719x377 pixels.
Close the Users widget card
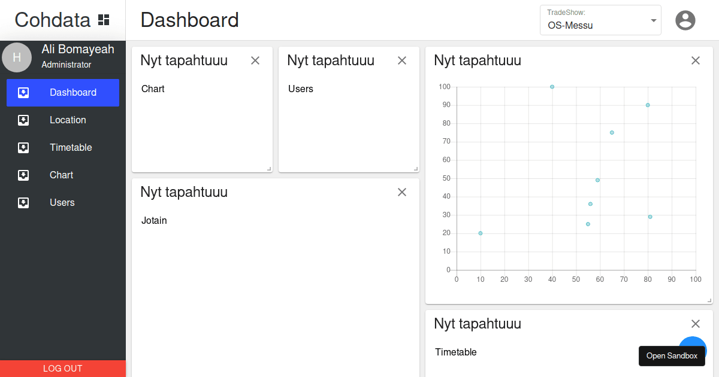click(x=402, y=60)
